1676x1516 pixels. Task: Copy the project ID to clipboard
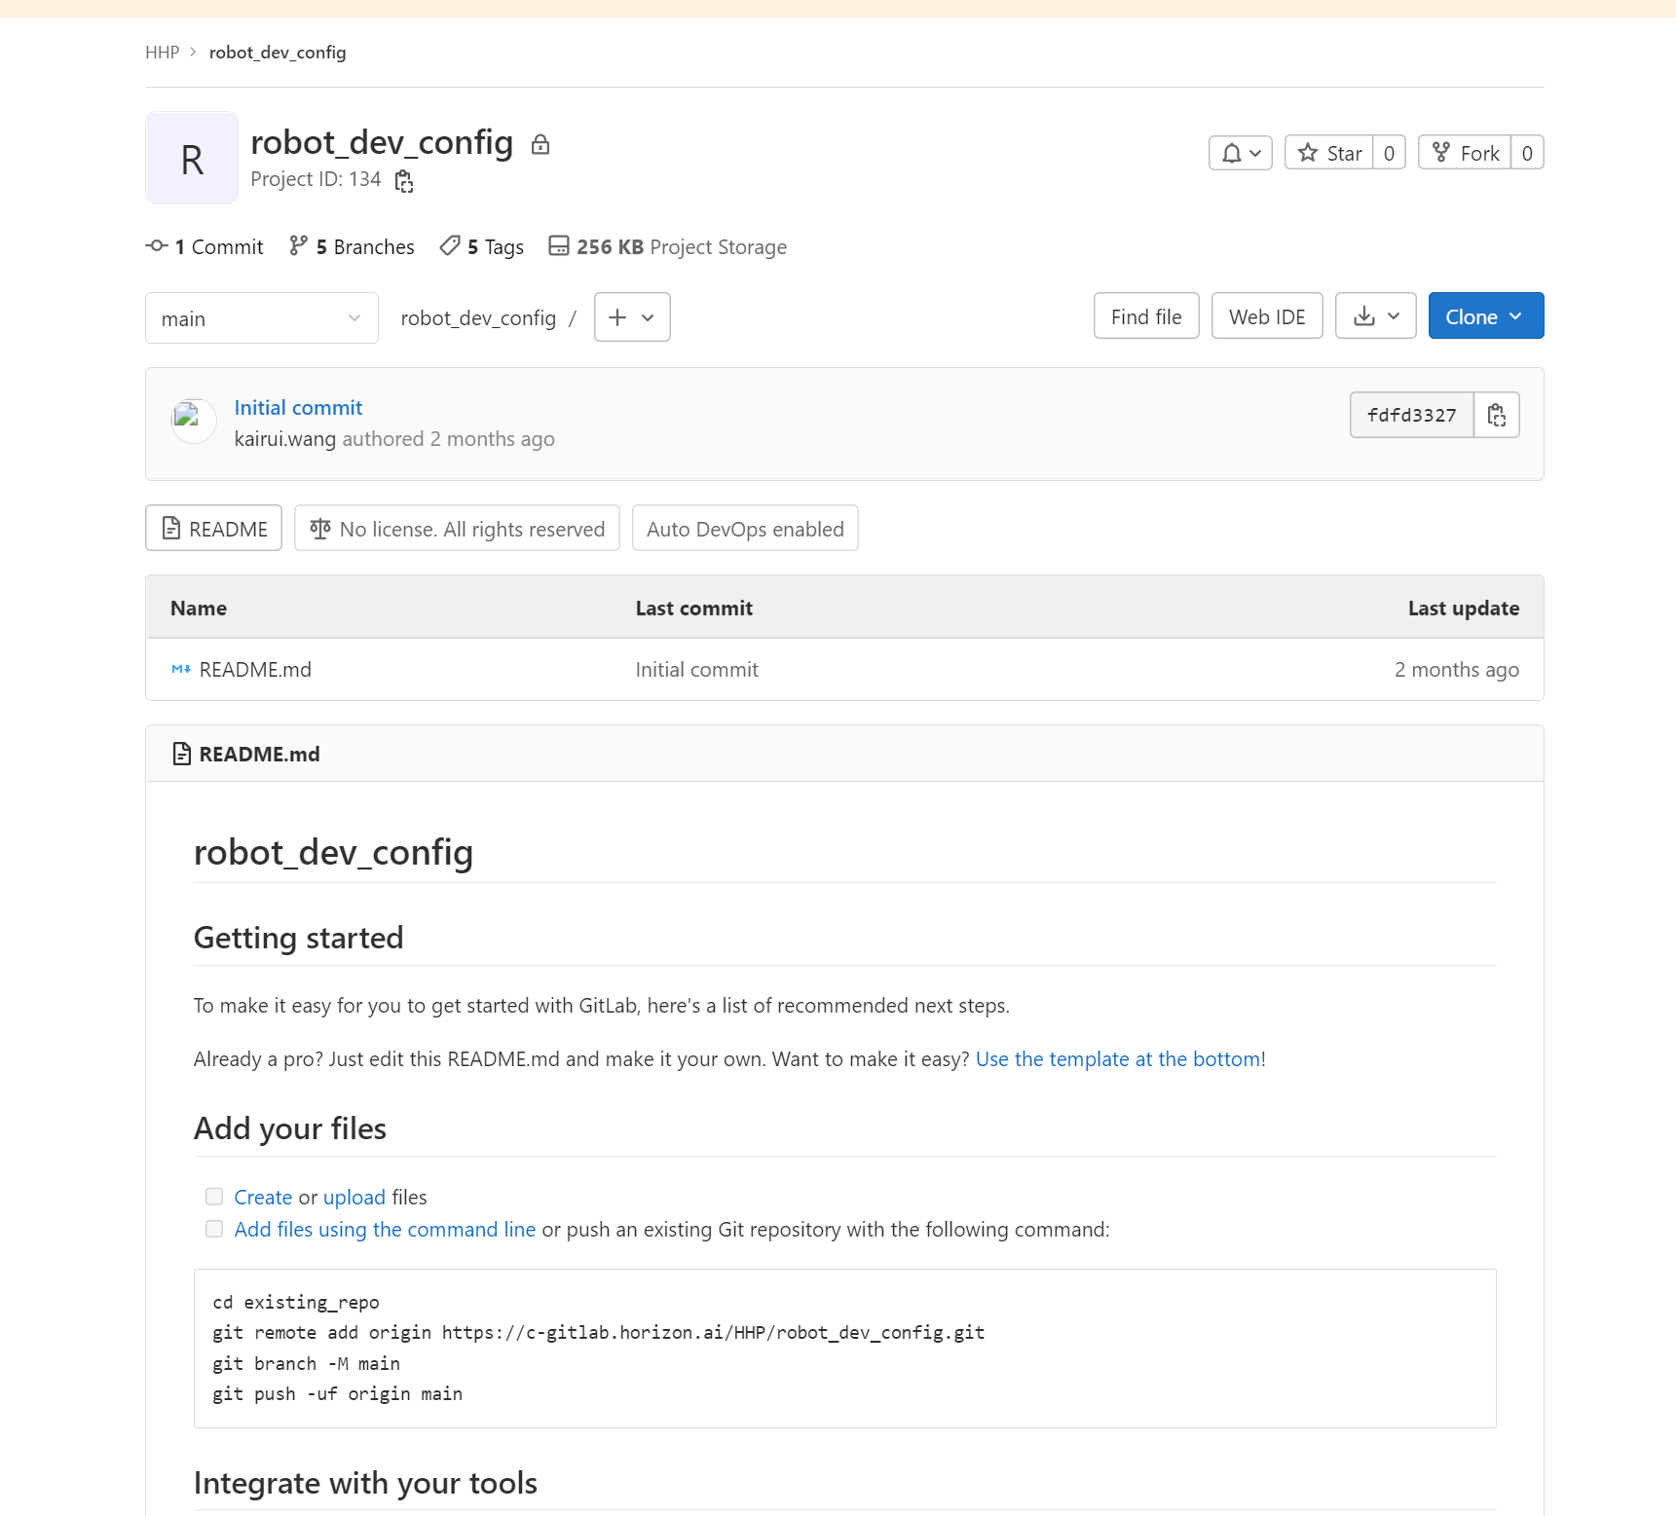tap(404, 181)
